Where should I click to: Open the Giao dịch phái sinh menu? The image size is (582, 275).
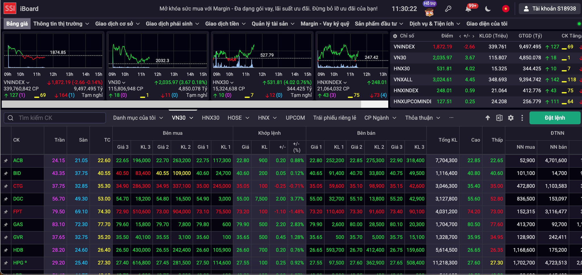coord(172,24)
